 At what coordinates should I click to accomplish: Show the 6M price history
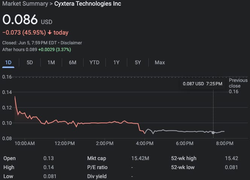[73, 62]
